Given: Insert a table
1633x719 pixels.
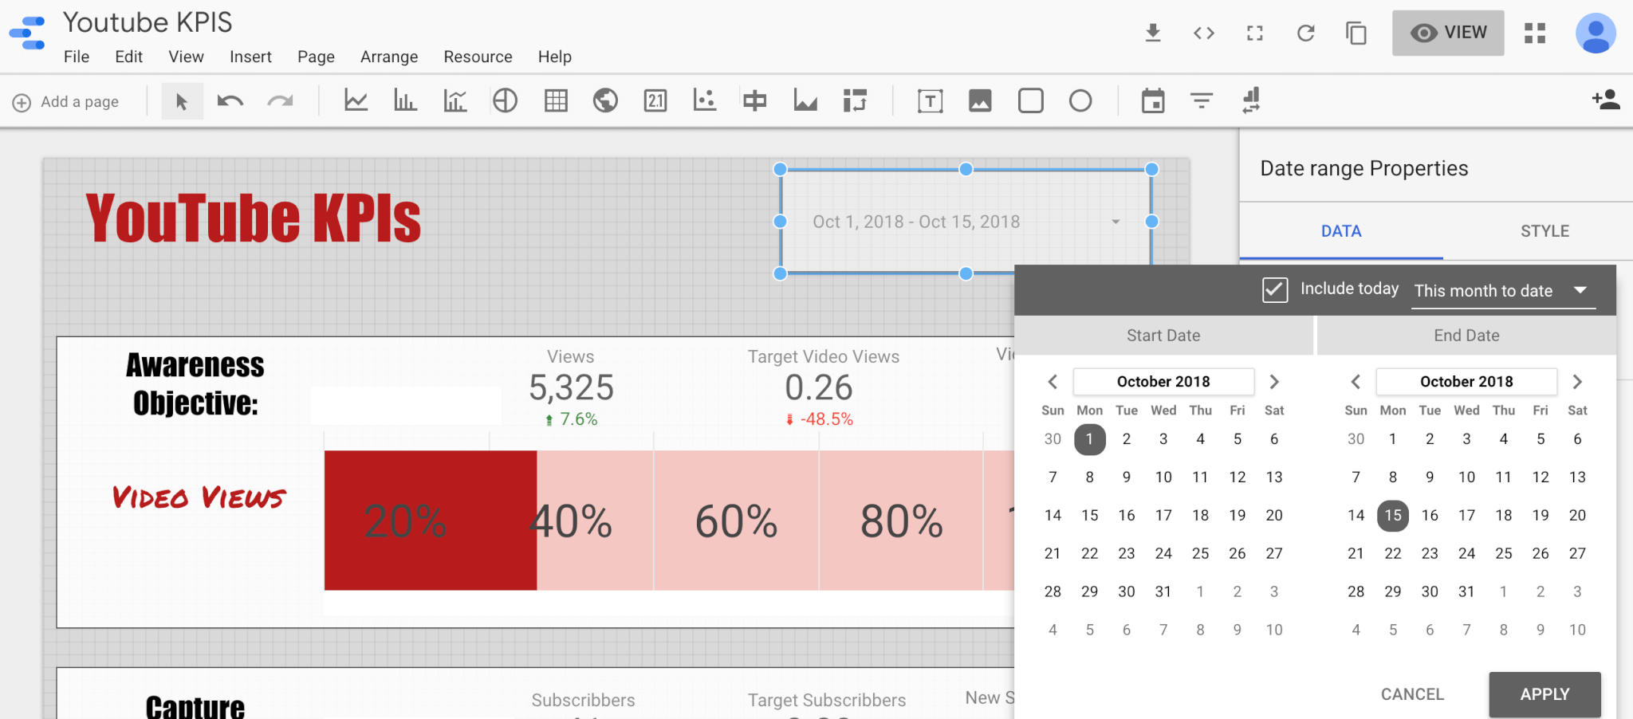Looking at the screenshot, I should click(556, 100).
